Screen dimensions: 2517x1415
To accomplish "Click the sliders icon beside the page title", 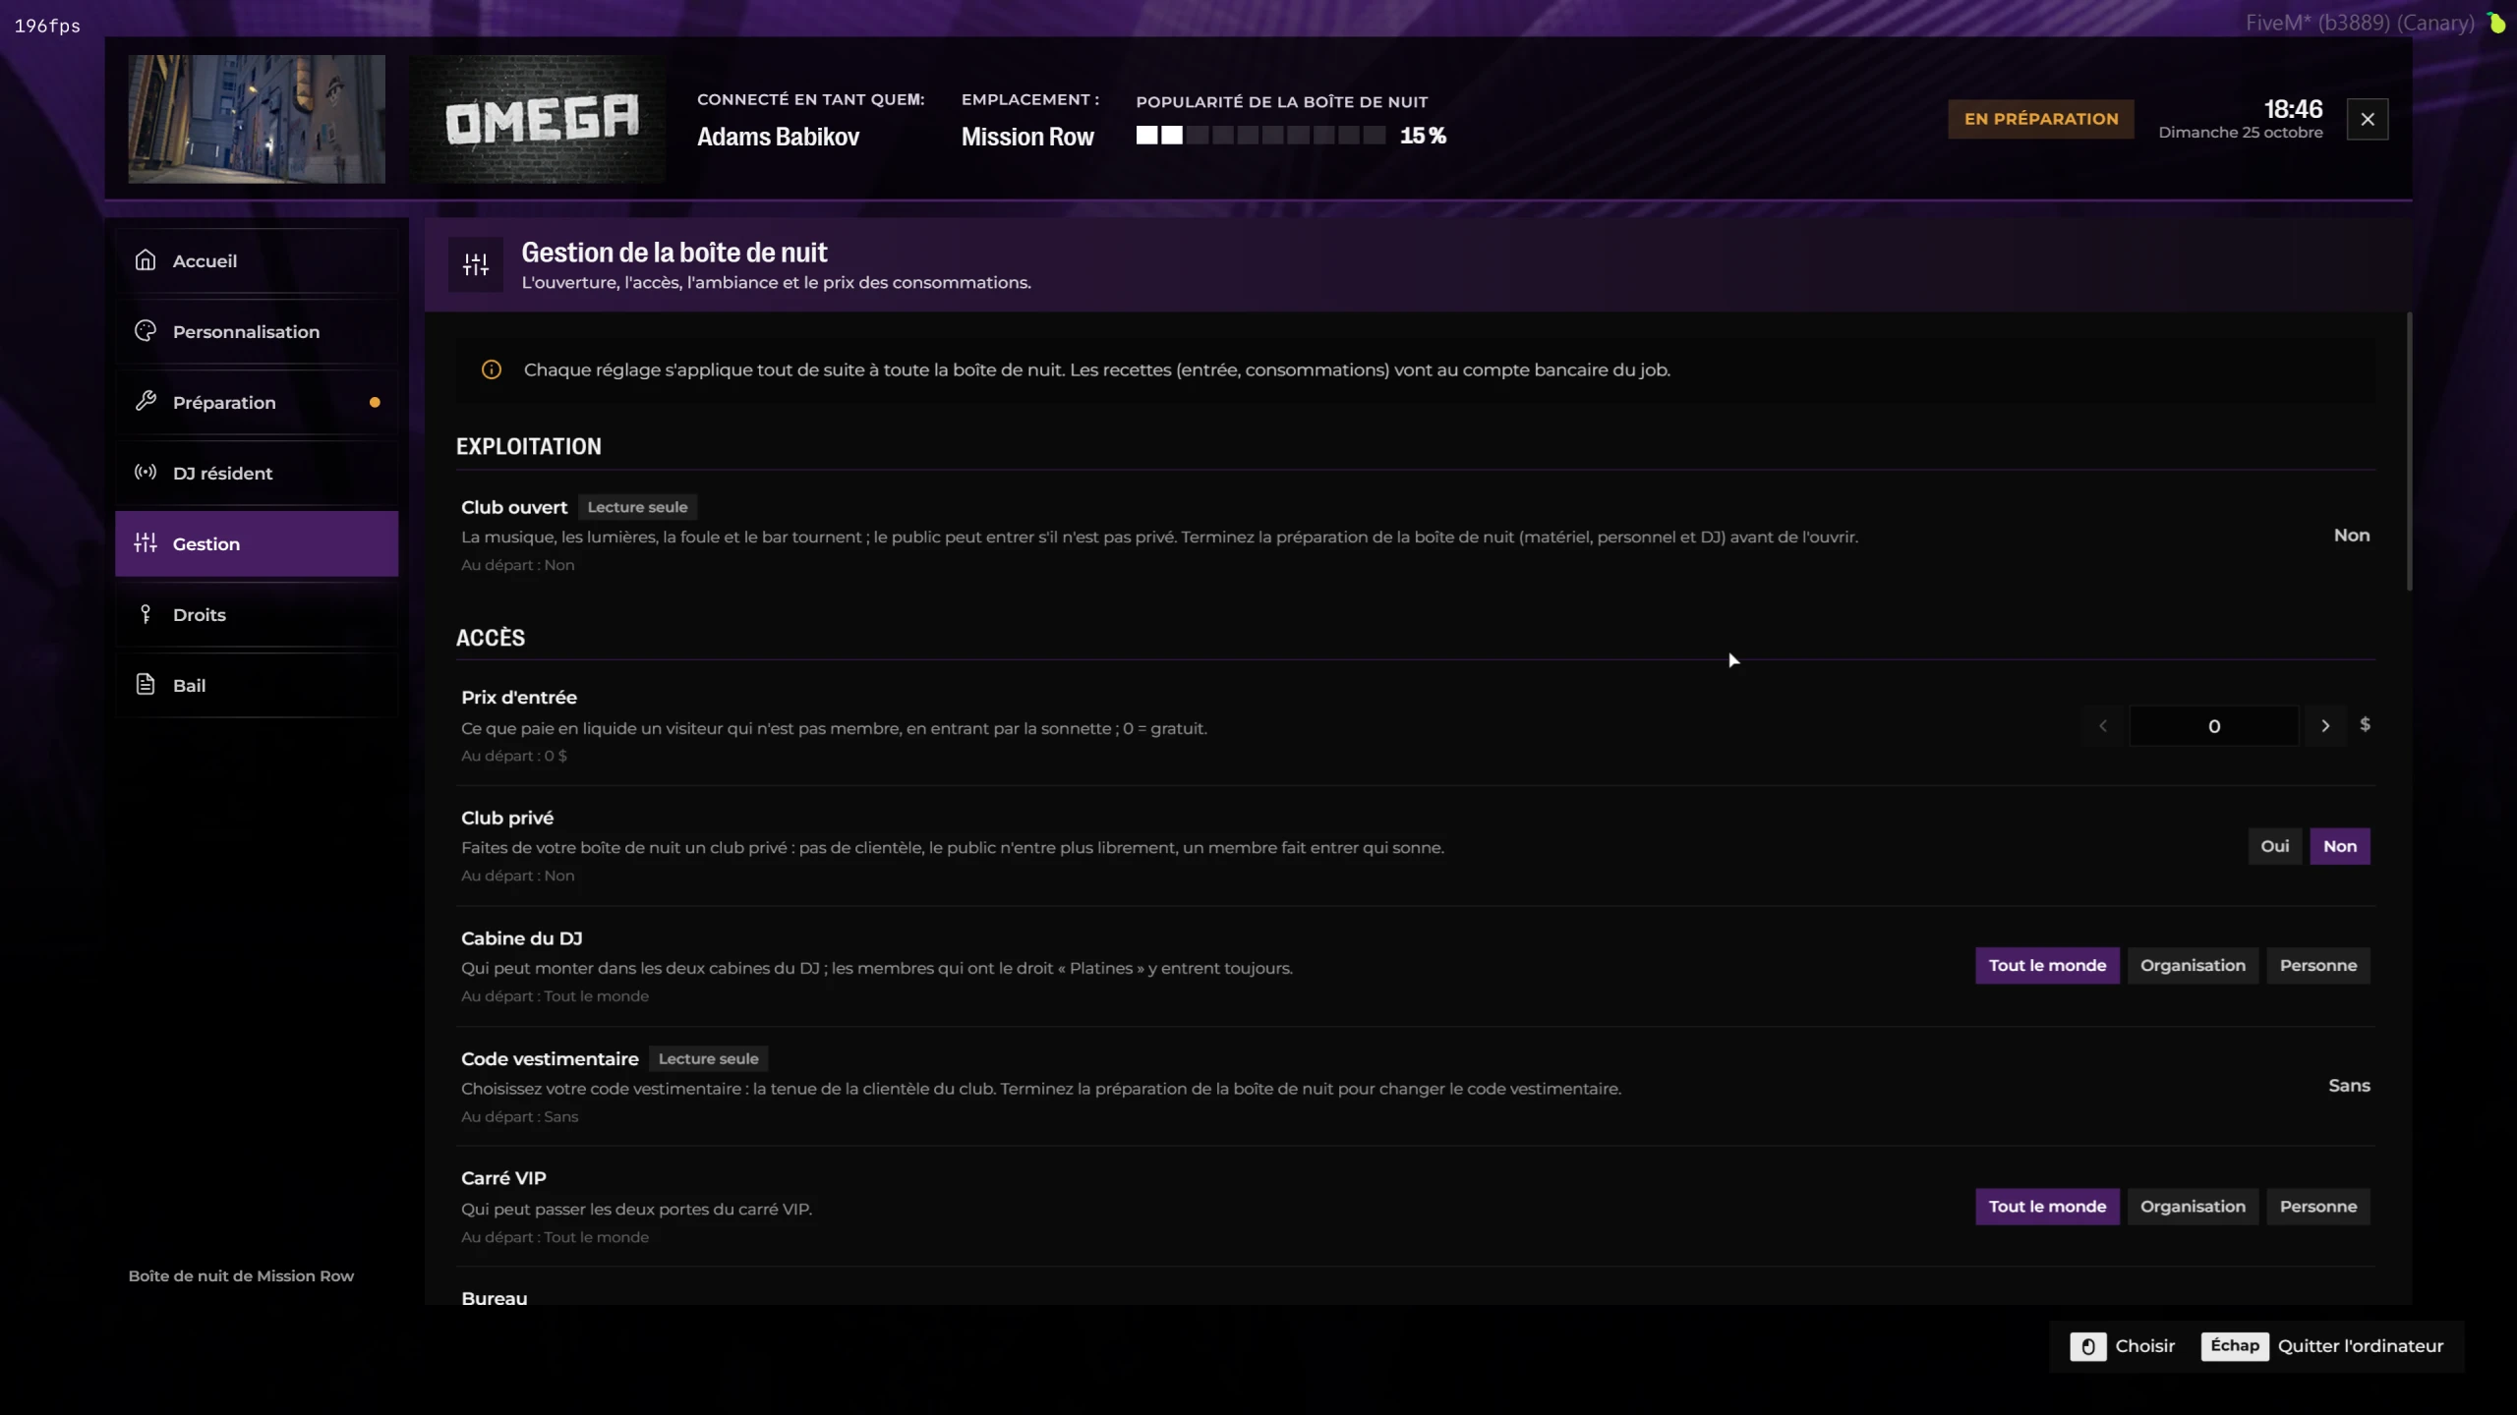I will click(476, 264).
